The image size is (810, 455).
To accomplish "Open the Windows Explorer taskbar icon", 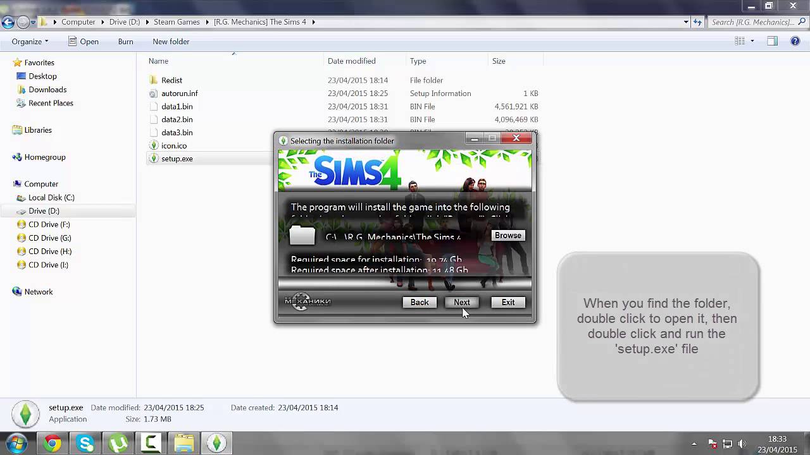I will click(x=184, y=444).
